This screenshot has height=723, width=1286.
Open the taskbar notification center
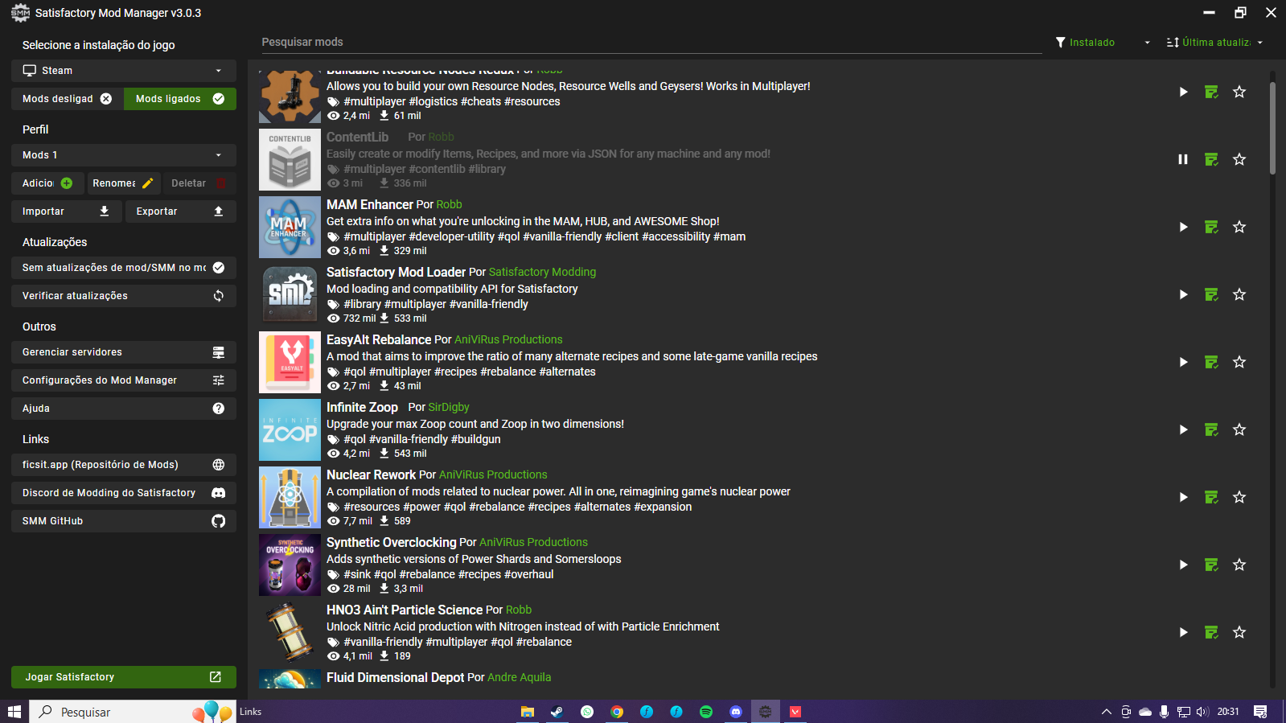[1260, 712]
